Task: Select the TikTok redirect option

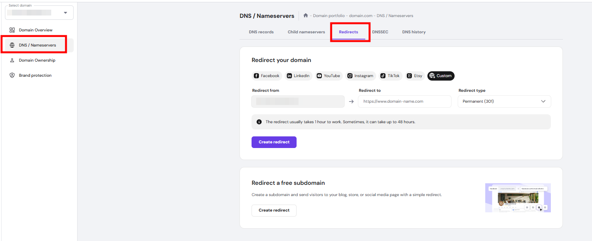Action: point(390,76)
